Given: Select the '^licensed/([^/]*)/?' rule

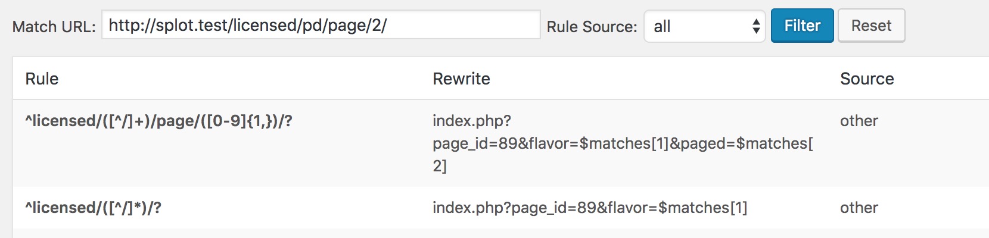Looking at the screenshot, I should pyautogui.click(x=93, y=208).
